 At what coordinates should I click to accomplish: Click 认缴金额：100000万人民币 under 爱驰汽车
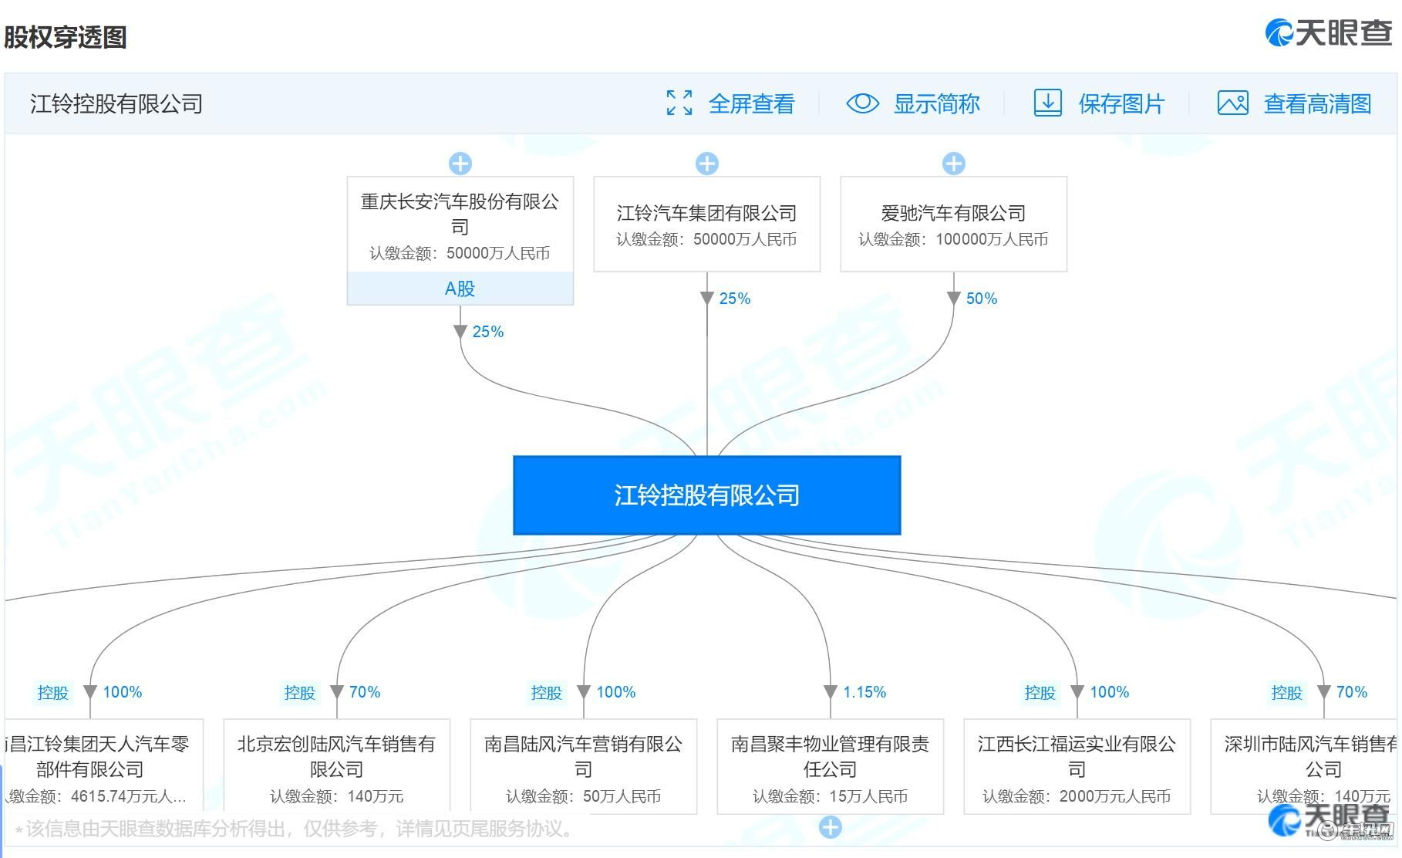pos(954,240)
